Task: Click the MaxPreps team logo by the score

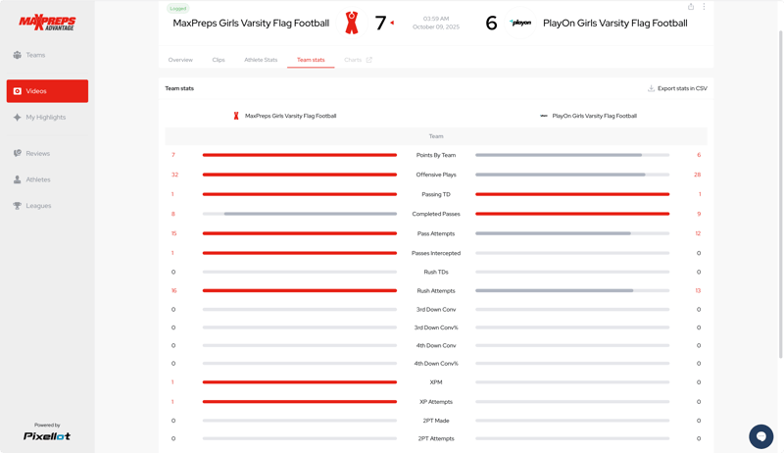Action: click(x=352, y=23)
